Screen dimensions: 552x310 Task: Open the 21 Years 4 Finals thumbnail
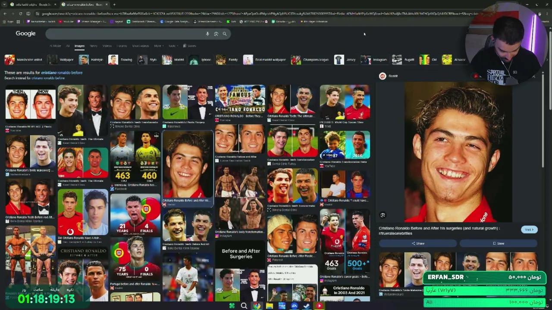tap(135, 214)
